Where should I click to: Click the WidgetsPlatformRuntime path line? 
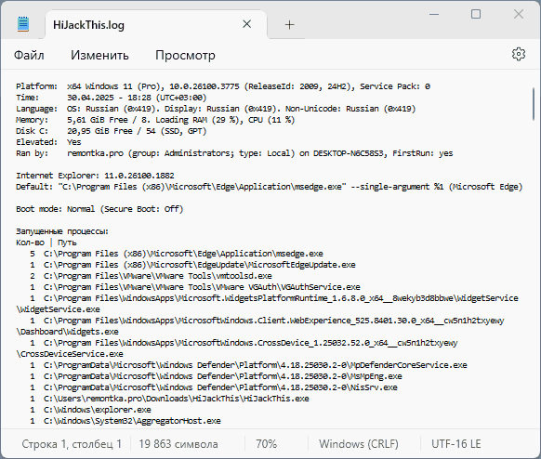click(x=274, y=298)
